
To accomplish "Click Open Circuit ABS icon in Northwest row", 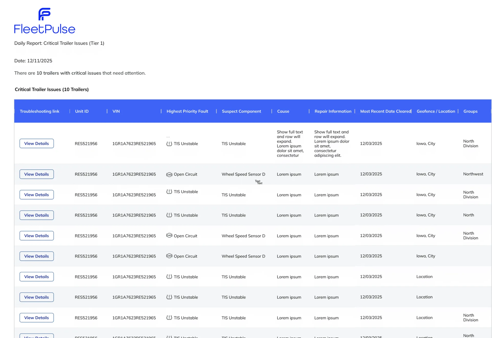I will [169, 174].
